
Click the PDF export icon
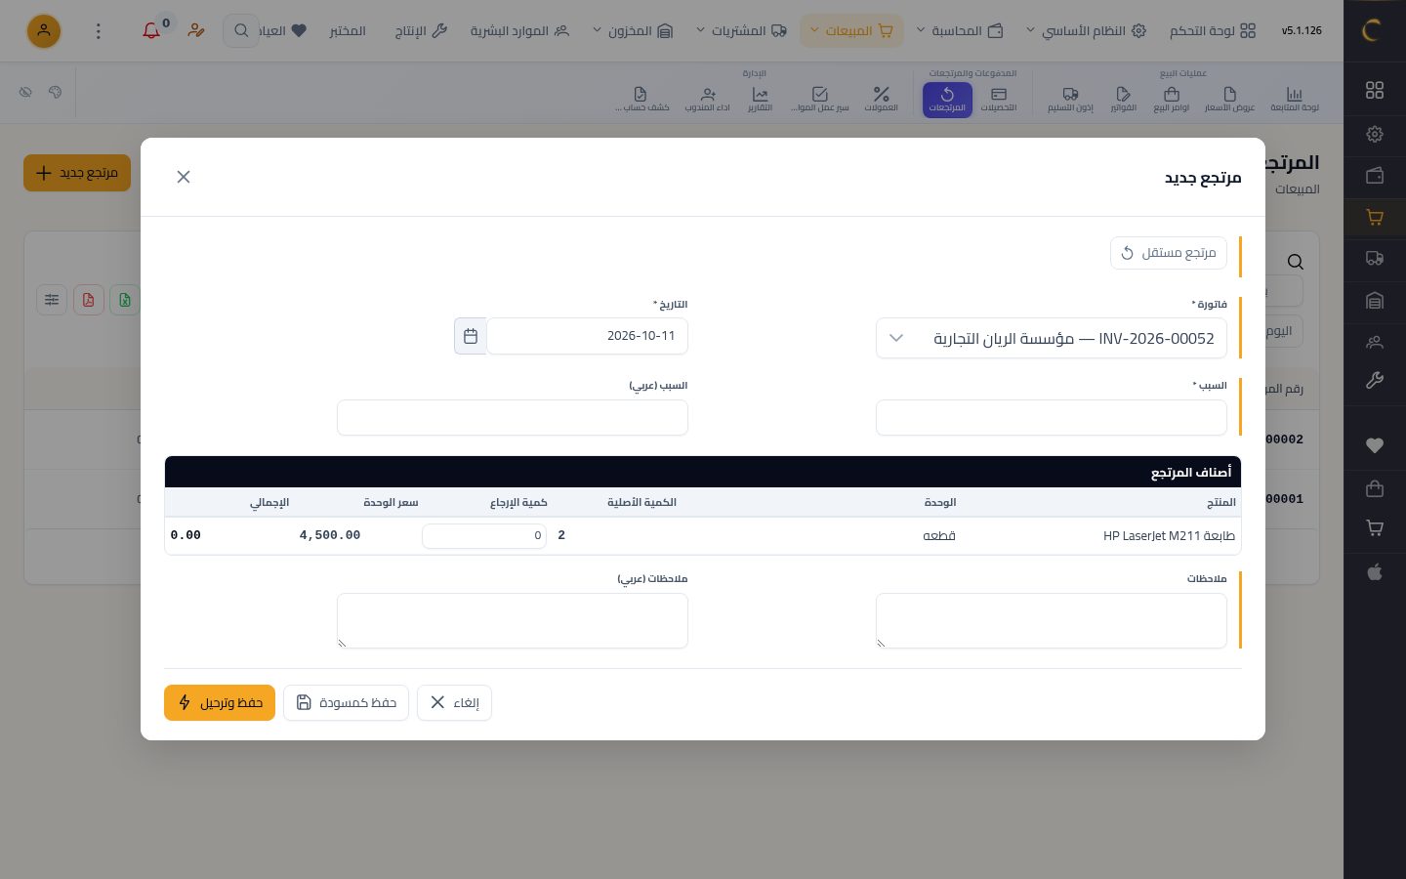pos(88,300)
